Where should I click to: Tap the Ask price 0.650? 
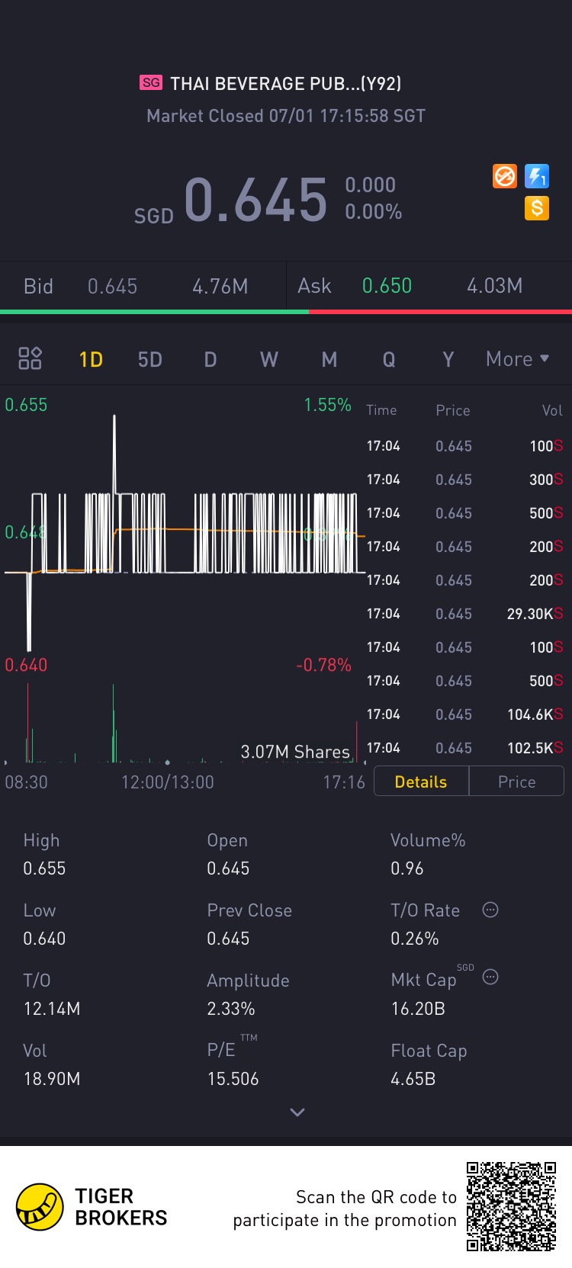(387, 286)
